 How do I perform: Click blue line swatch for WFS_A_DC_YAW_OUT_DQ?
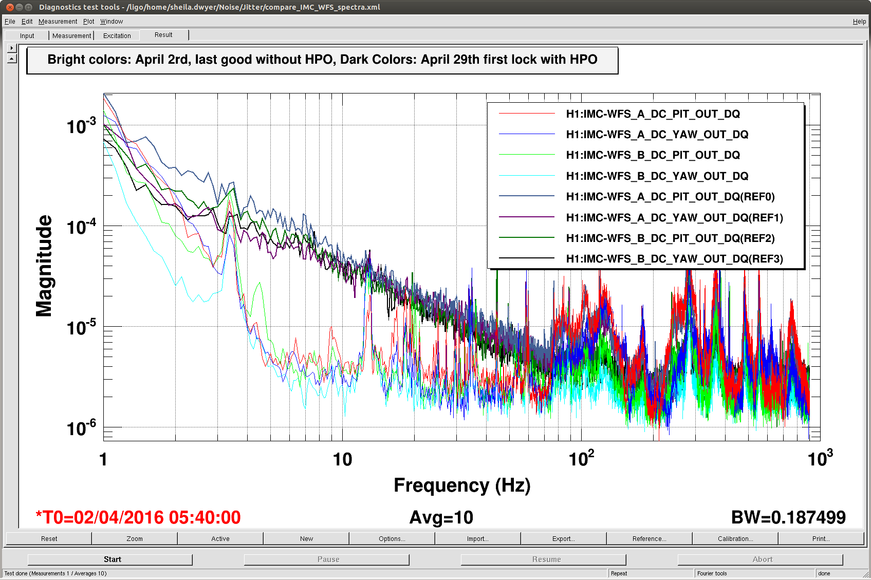point(527,134)
